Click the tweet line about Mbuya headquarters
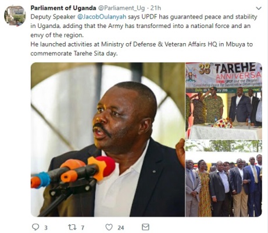Viewport: 268px width, 233px height. point(141,44)
